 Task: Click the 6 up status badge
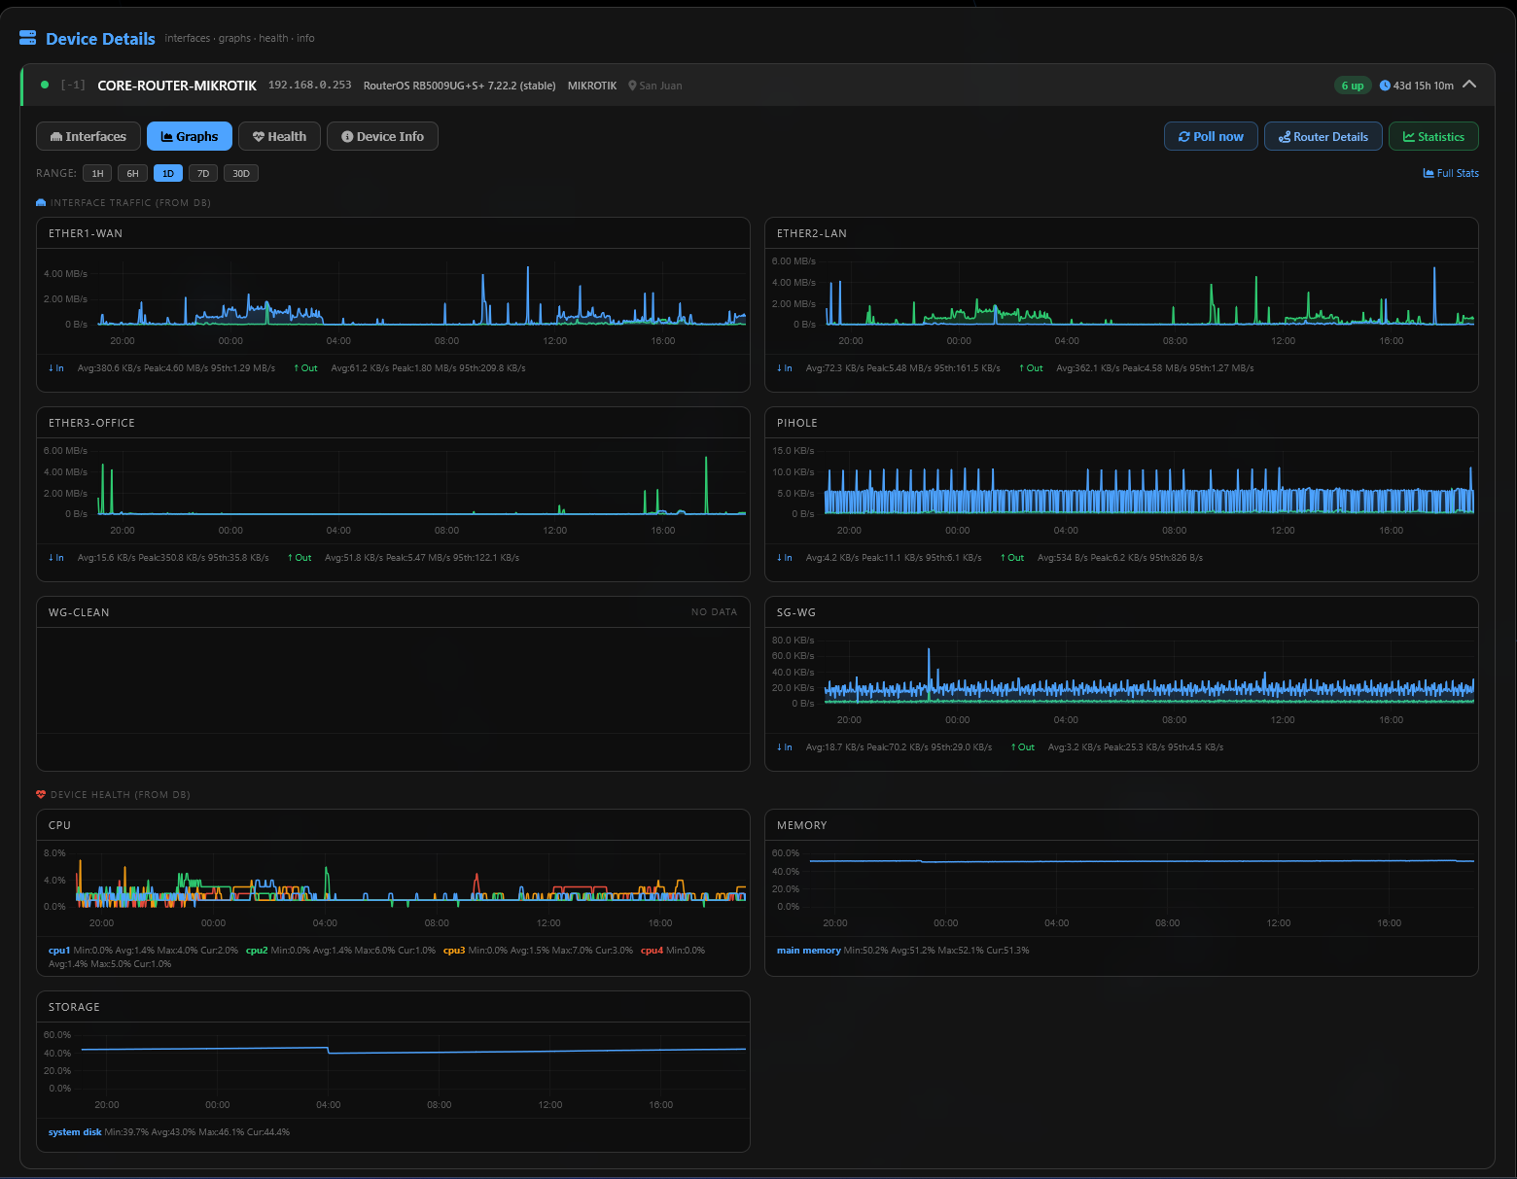click(x=1352, y=86)
